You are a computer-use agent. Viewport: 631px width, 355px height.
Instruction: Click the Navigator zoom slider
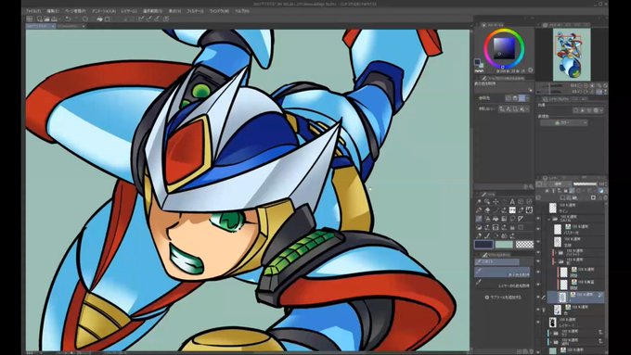(549, 85)
